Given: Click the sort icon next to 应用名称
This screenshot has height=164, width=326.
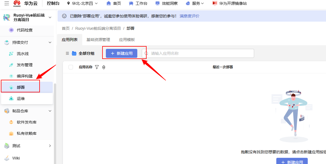Looking at the screenshot, I should 104,67.
